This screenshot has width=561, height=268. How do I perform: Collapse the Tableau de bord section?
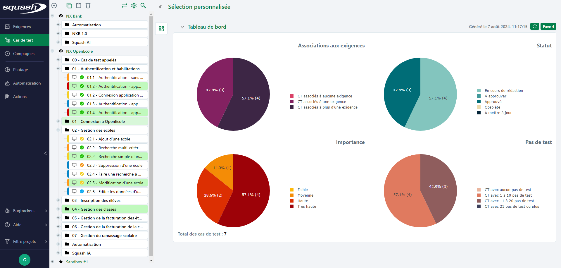[x=182, y=27]
